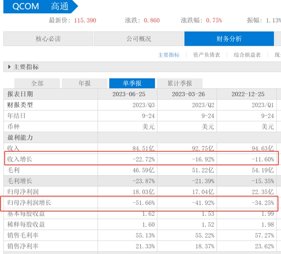Click the 报表日期 table header

pos(20,94)
